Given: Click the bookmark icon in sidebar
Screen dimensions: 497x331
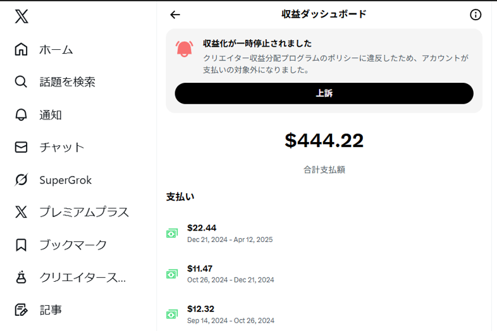Looking at the screenshot, I should [x=21, y=245].
